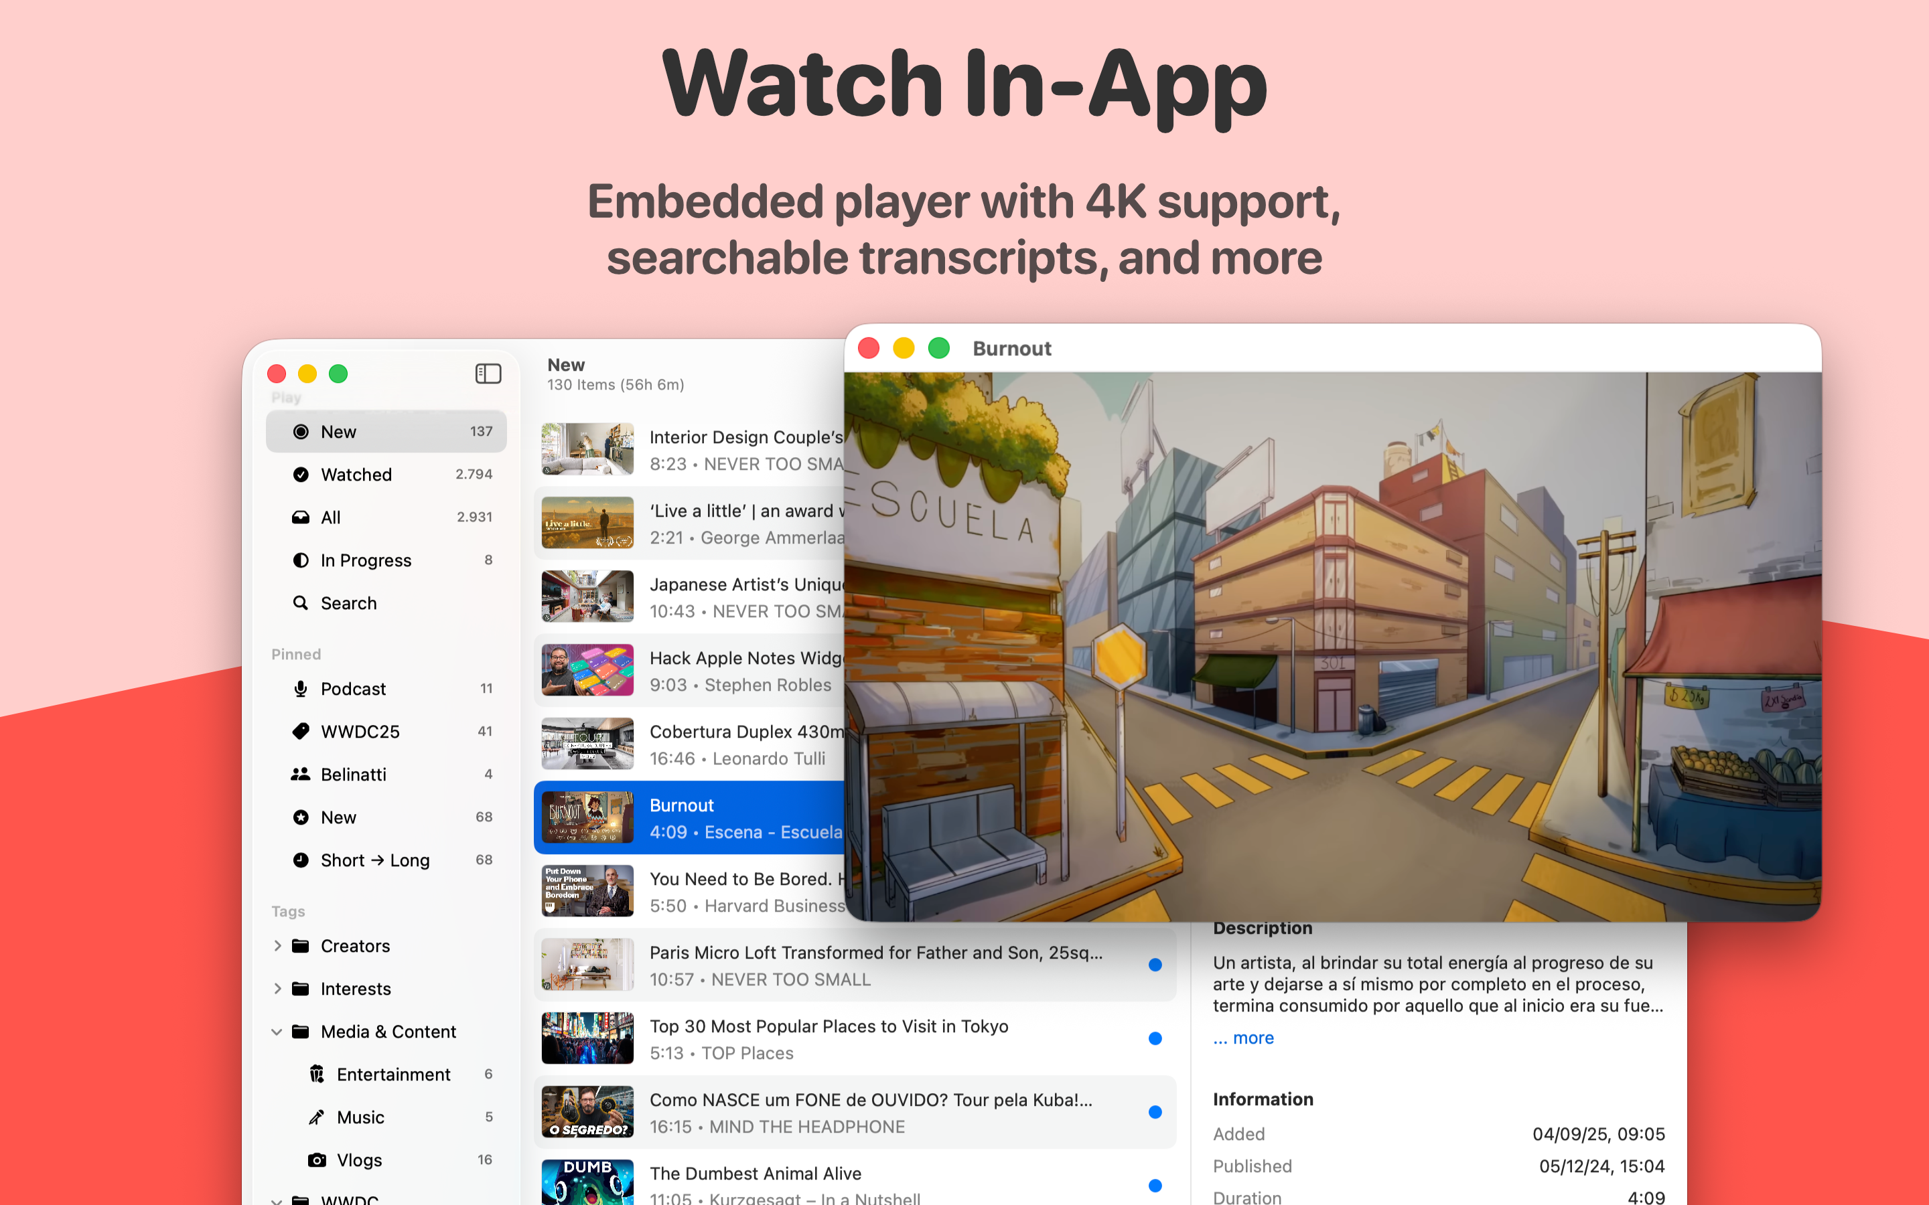Show more of the description text
This screenshot has width=1929, height=1205.
click(x=1242, y=1038)
